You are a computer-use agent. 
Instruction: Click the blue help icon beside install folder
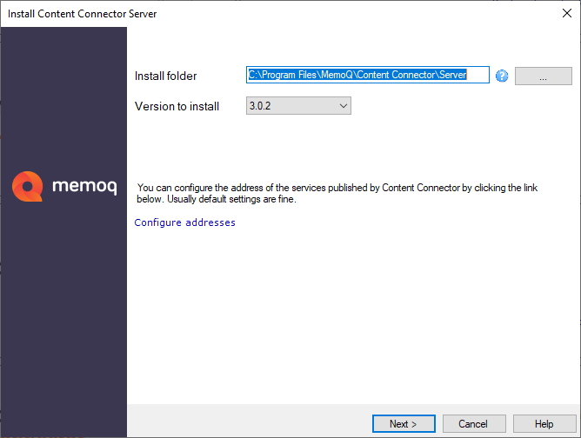pos(502,76)
